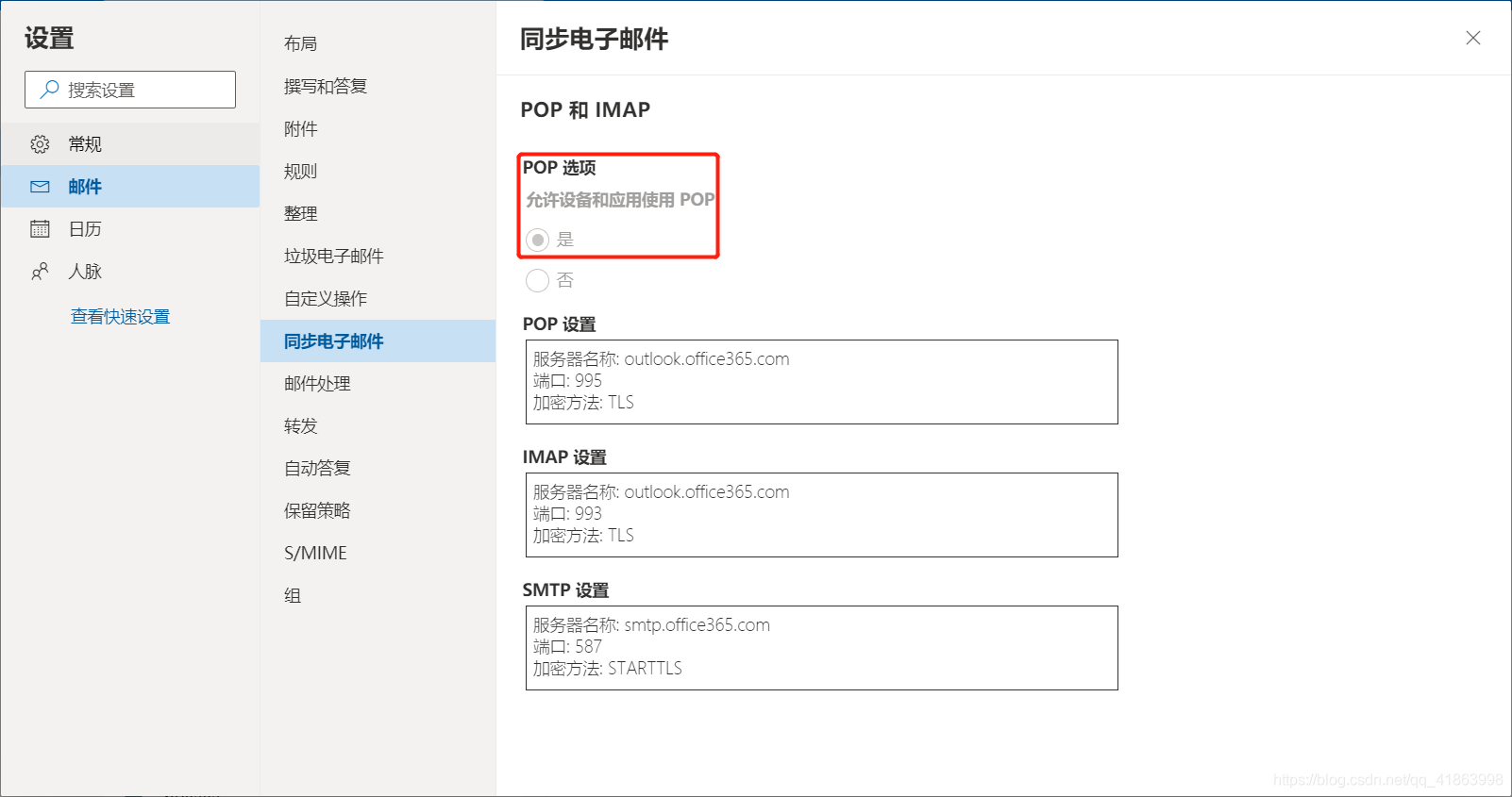Viewport: 1512px width, 797px height.
Task: Click the People icon
Action: coord(40,272)
